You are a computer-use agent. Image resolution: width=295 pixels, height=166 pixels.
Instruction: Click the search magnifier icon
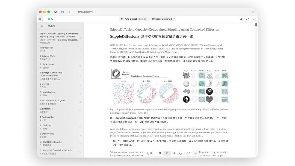pyautogui.click(x=241, y=19)
